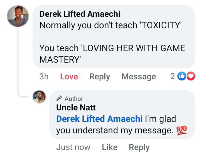Click the blue thumbs-up reaction icon
Screen dimensions: 202x152
tap(182, 76)
